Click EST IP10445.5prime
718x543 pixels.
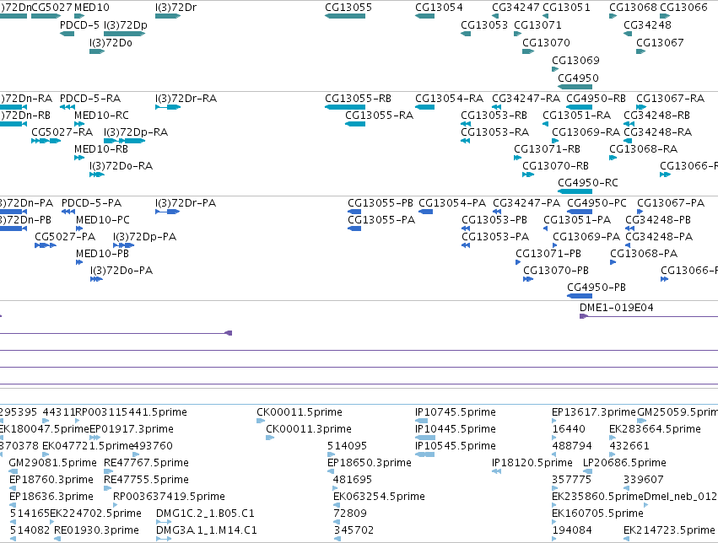click(455, 429)
